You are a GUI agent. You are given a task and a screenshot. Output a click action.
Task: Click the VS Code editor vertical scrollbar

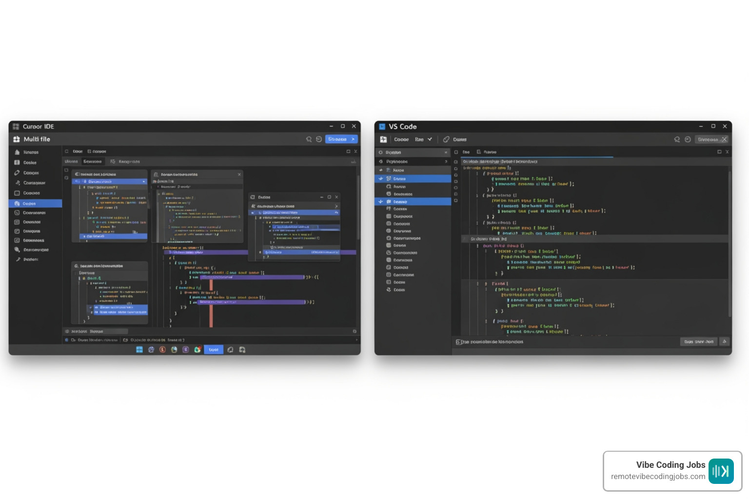pyautogui.click(x=729, y=244)
